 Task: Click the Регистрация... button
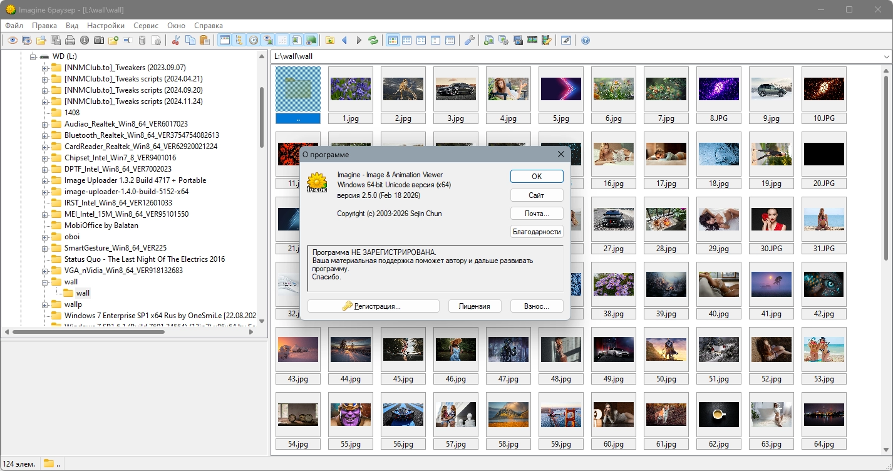(x=373, y=306)
